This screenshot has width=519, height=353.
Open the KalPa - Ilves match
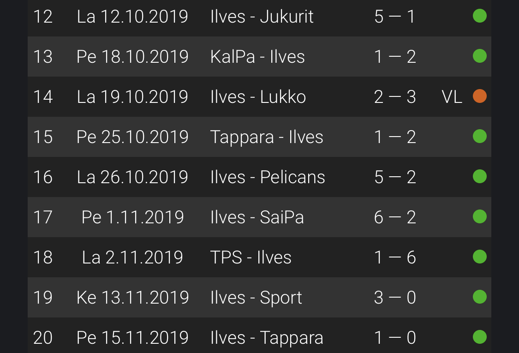[x=257, y=57]
